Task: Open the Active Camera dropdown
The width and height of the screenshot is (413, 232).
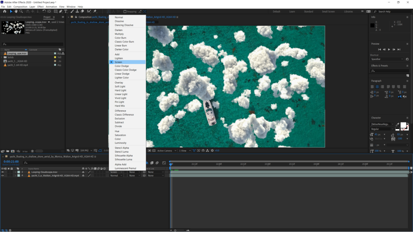Action: point(166,151)
